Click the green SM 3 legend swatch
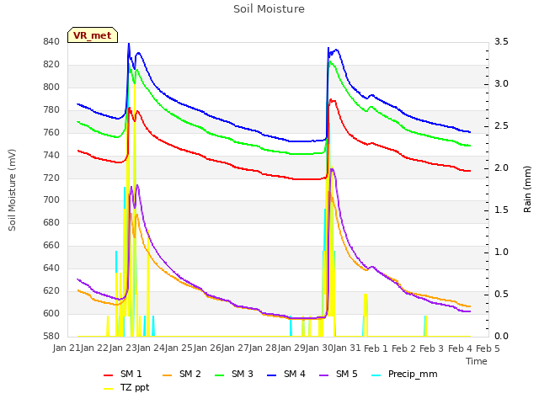 pos(219,375)
